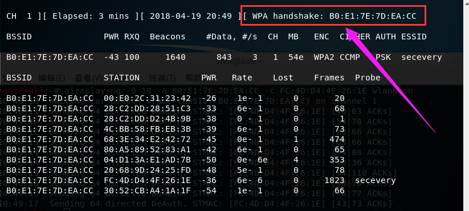Click the 'STATION' column header
This screenshot has width=469, height=211.
pyautogui.click(x=121, y=78)
